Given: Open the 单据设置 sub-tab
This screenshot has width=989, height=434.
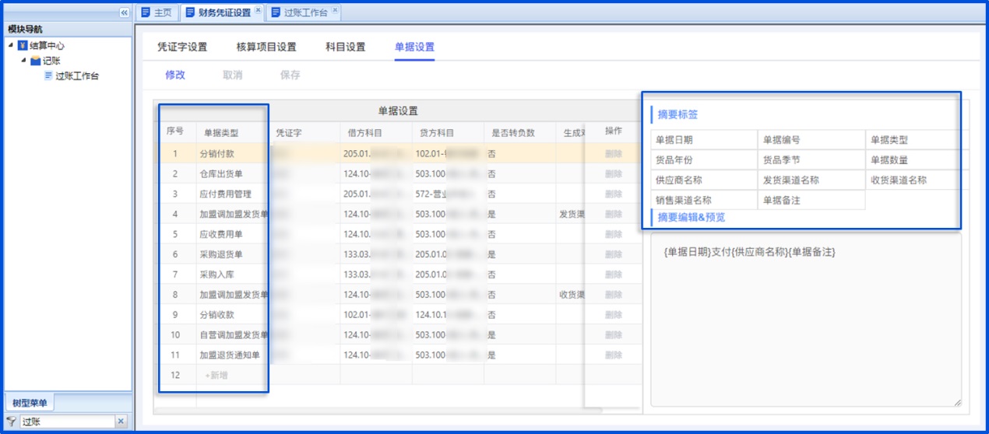Looking at the screenshot, I should tap(414, 47).
